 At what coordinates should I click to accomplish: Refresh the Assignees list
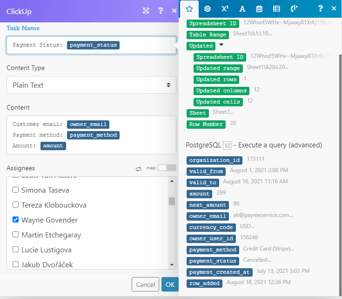point(139,168)
